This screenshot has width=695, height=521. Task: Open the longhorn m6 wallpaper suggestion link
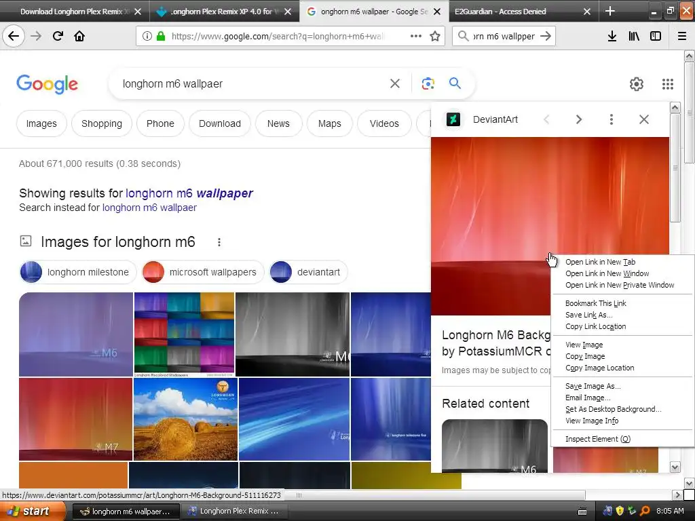189,193
